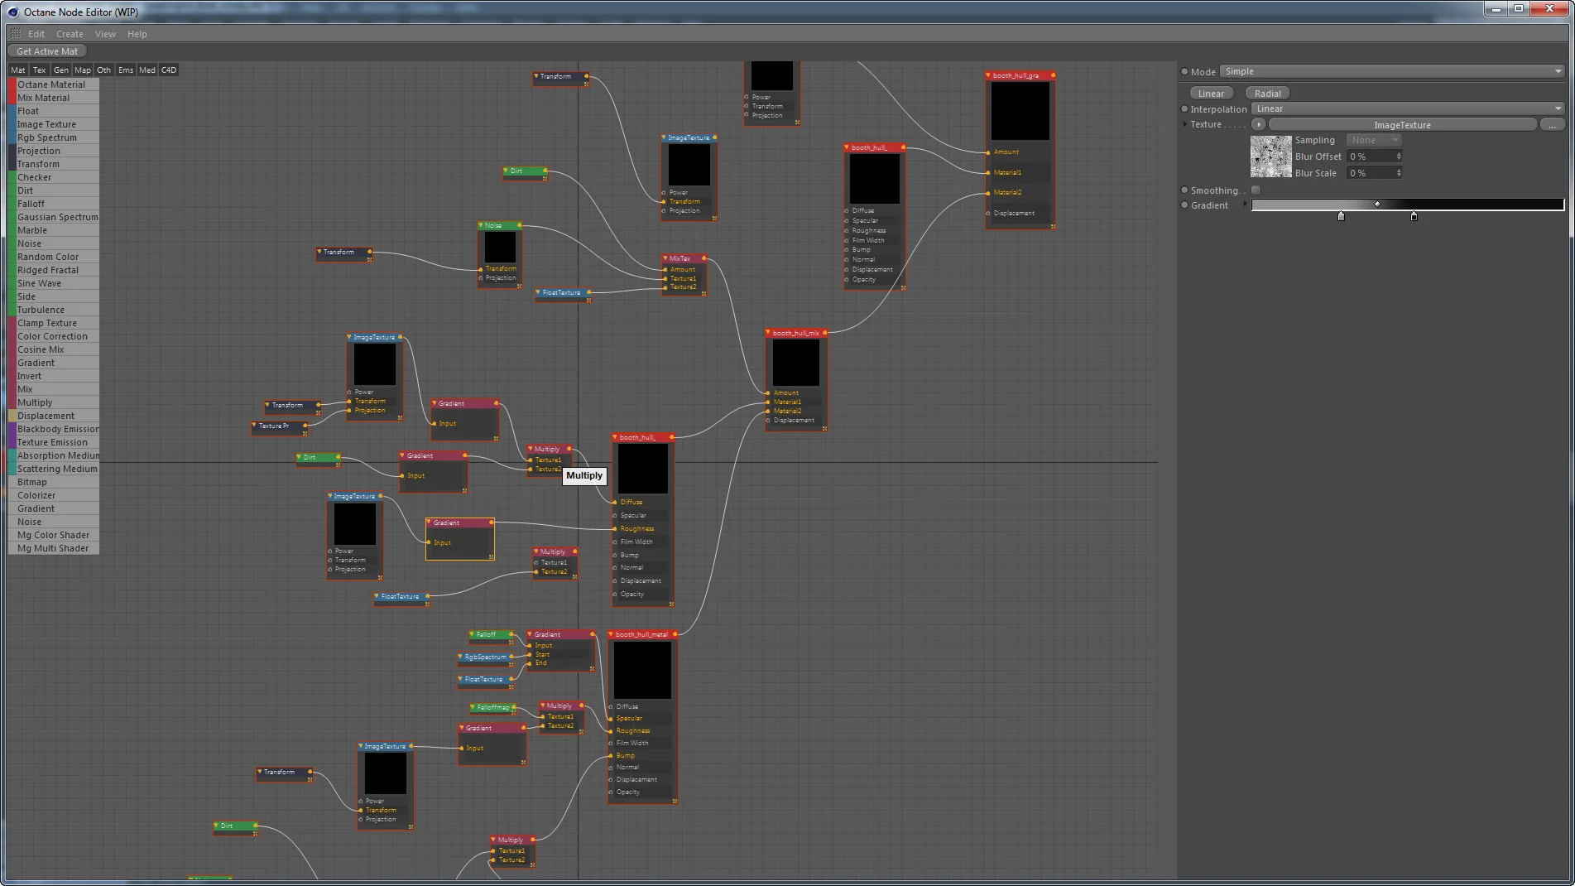Click the Blur Offset stepper arrows
Viewport: 1575px width, 886px height.
tap(1399, 156)
